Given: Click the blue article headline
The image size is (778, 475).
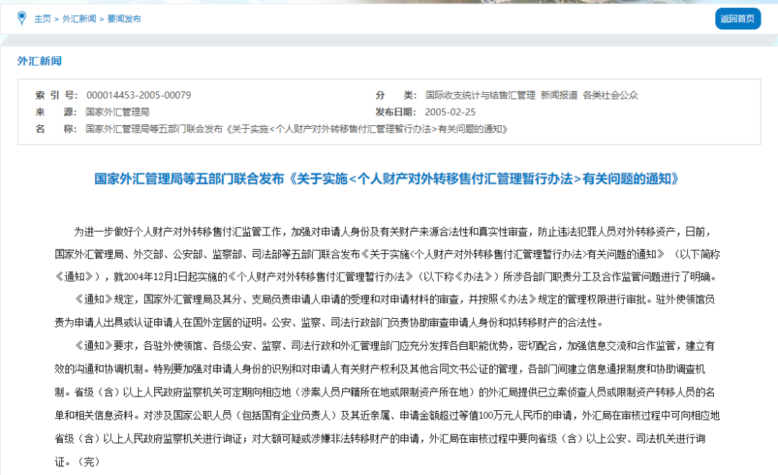Looking at the screenshot, I should click(x=387, y=178).
